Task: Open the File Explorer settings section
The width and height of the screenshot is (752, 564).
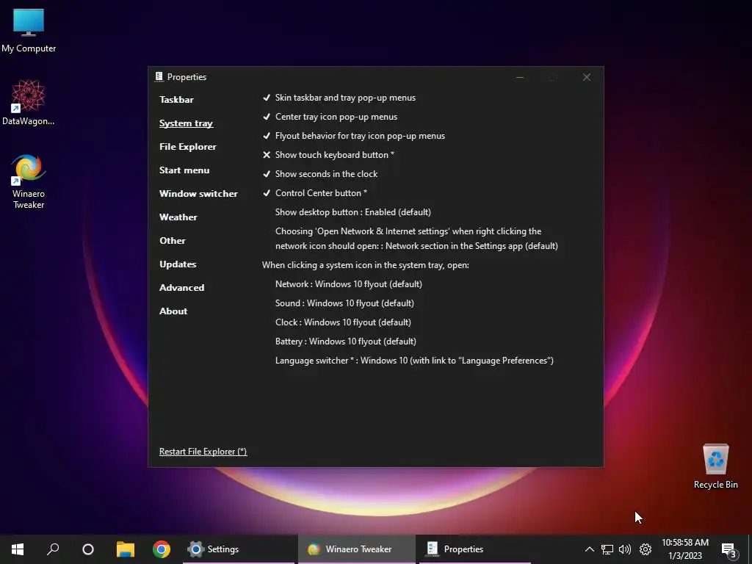Action: coord(188,147)
